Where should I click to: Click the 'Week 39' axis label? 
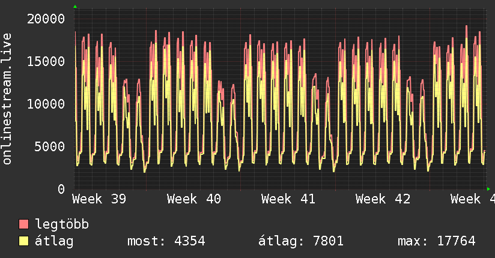(x=99, y=199)
